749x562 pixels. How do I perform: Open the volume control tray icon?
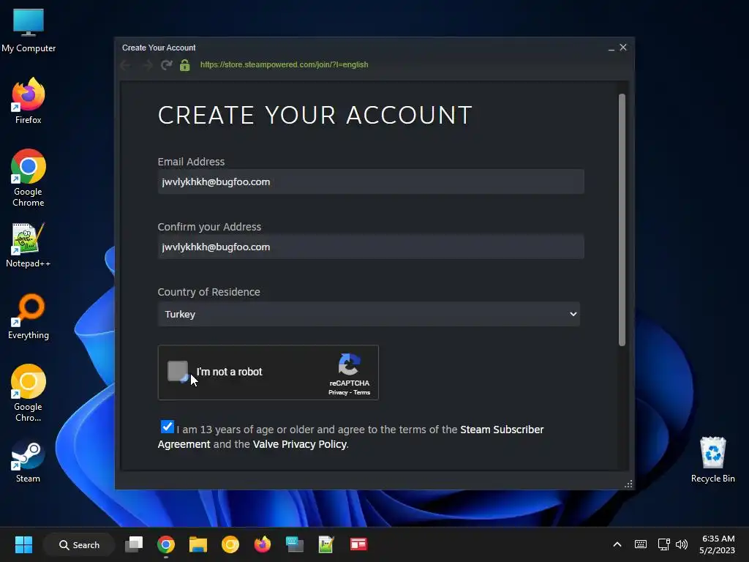[x=682, y=544]
